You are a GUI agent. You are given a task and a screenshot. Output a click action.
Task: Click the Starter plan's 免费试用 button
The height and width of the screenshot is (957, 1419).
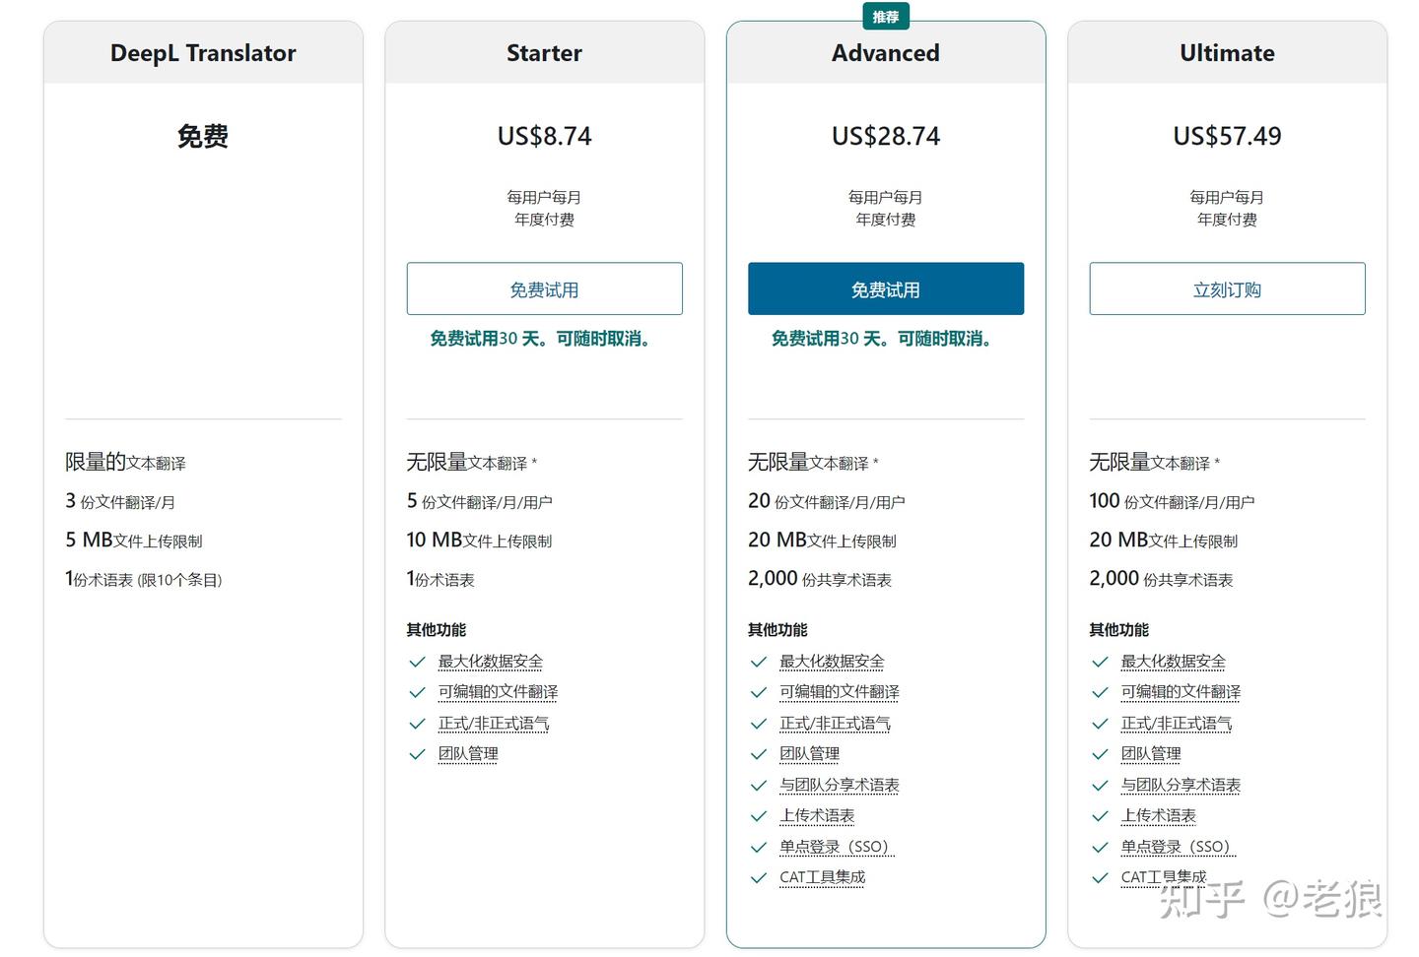coord(544,288)
